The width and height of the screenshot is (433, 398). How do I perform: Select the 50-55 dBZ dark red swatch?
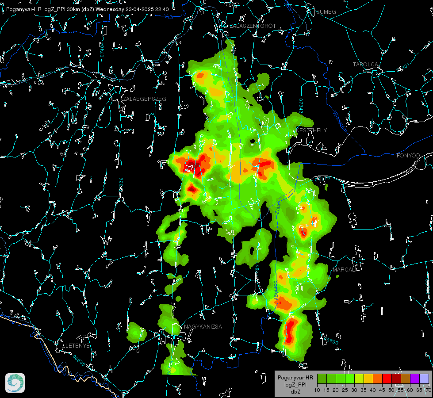point(396,379)
